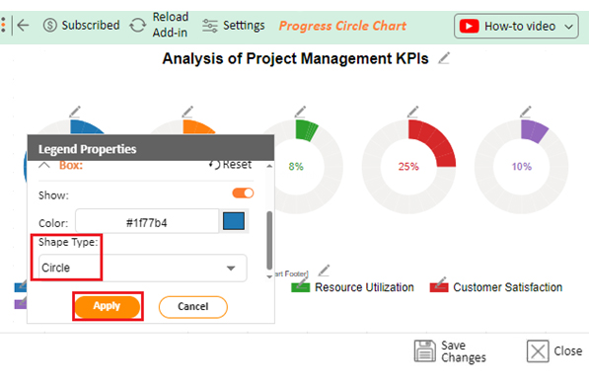Click the YouTube play icon
Screen dimensions: 589x388
[469, 27]
